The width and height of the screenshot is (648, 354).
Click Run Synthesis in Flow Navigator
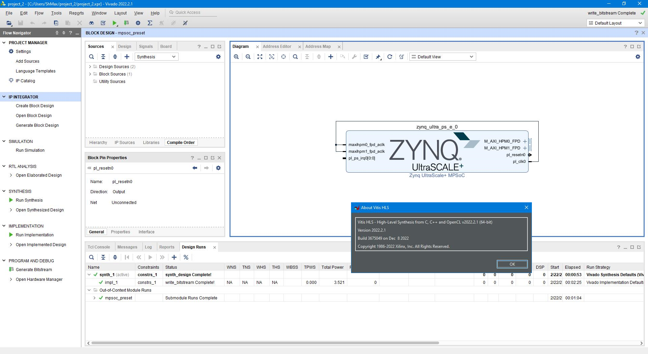pos(29,200)
